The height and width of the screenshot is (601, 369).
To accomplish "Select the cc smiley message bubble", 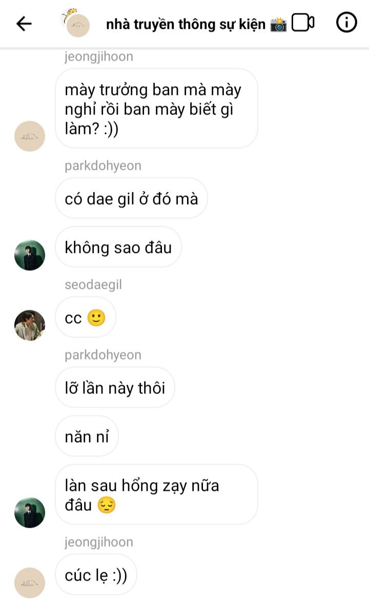I will [86, 317].
